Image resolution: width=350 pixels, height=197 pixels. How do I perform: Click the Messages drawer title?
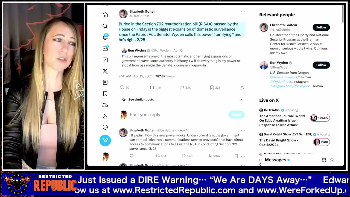point(275,160)
